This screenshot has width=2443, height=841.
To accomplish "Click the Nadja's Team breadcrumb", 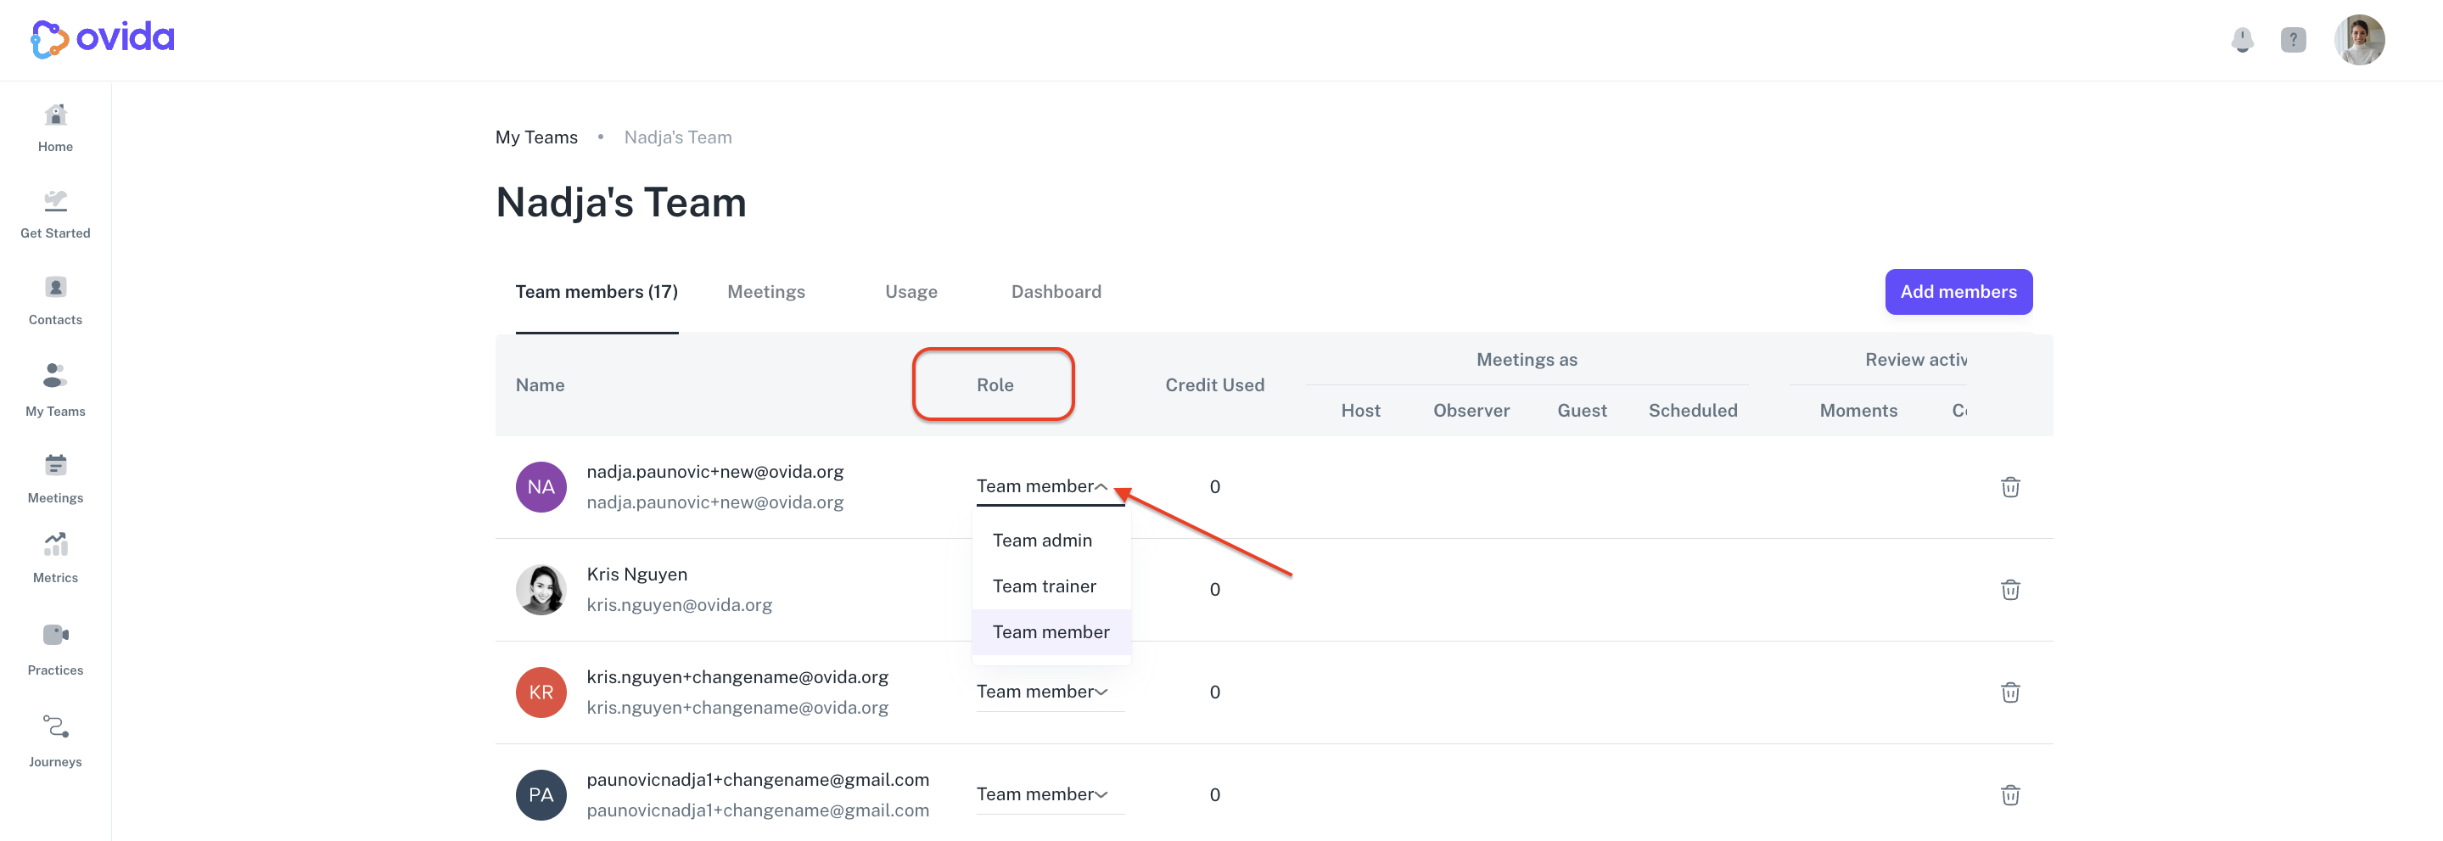I will click(677, 137).
